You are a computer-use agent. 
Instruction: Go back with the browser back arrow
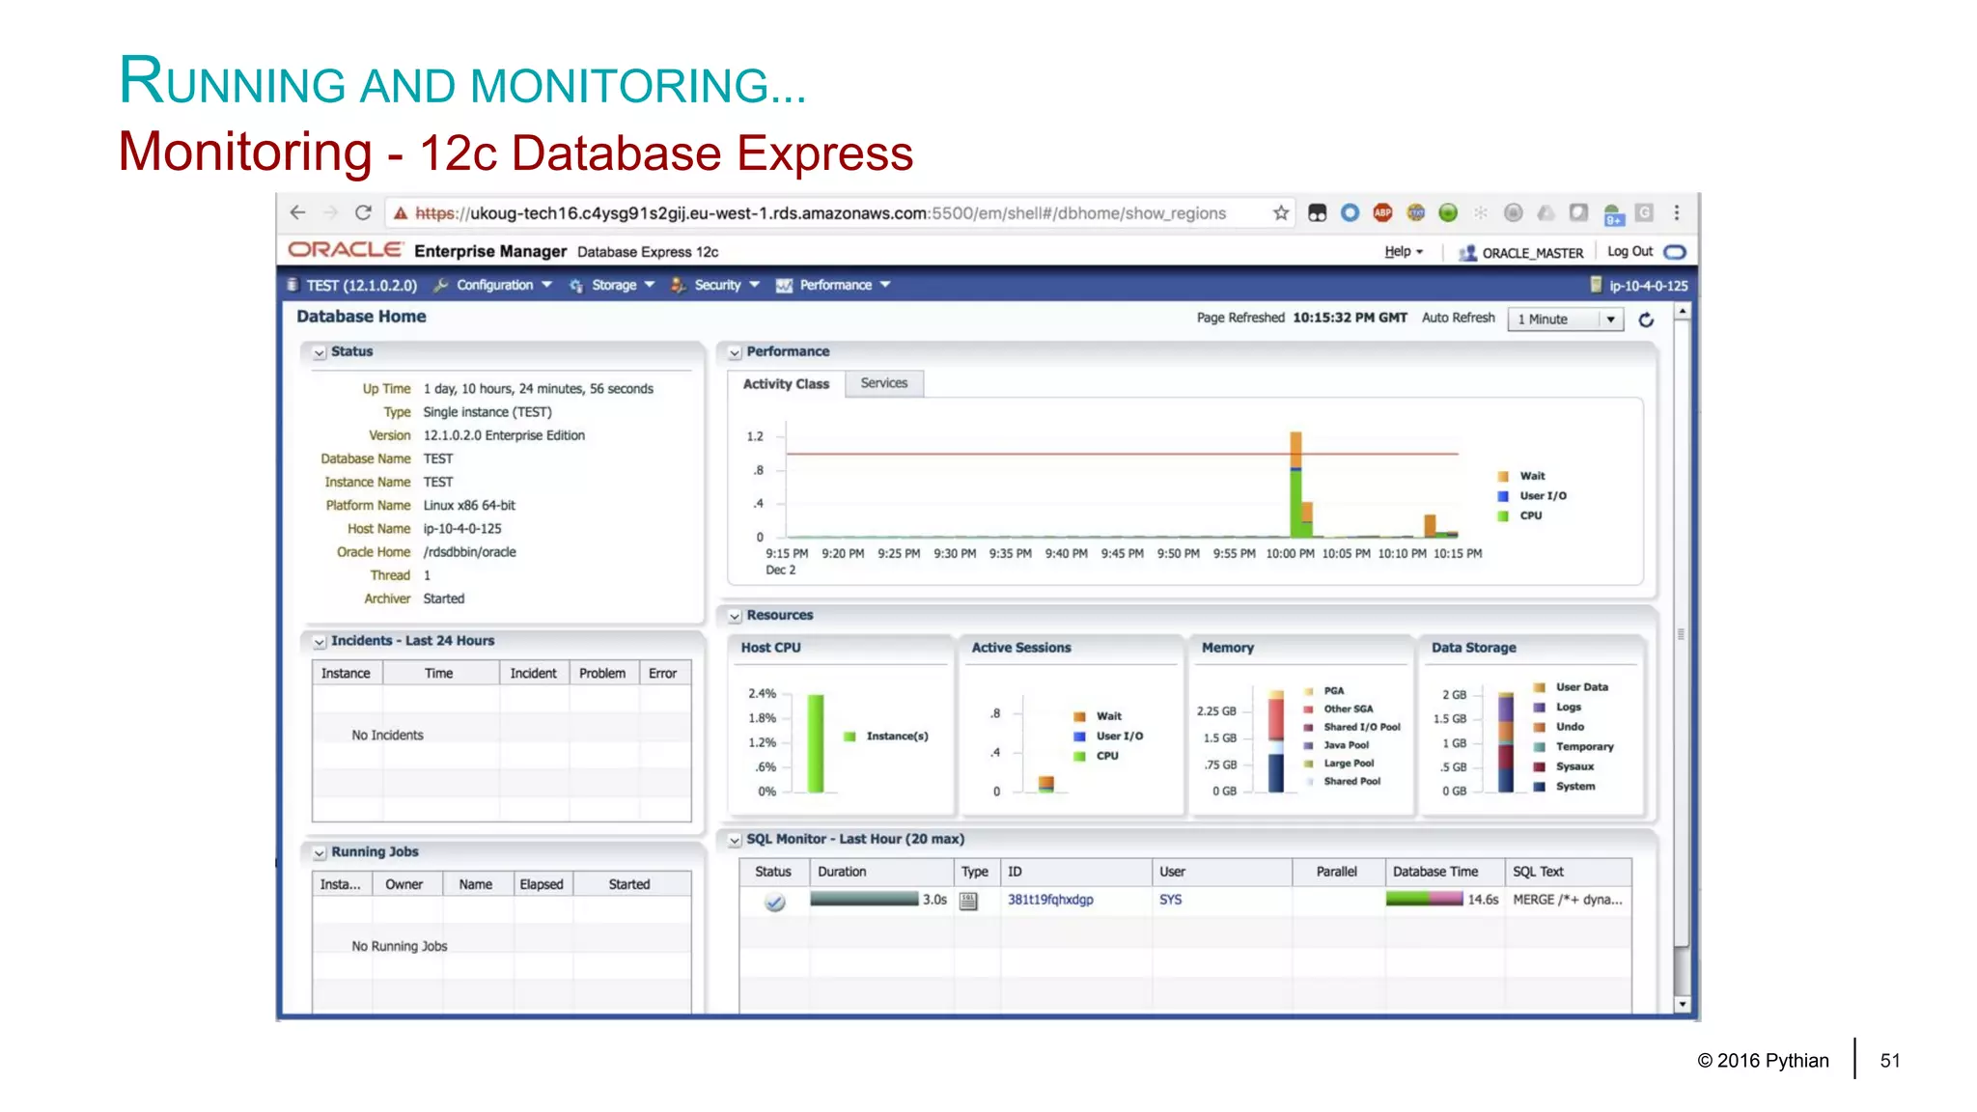click(297, 212)
